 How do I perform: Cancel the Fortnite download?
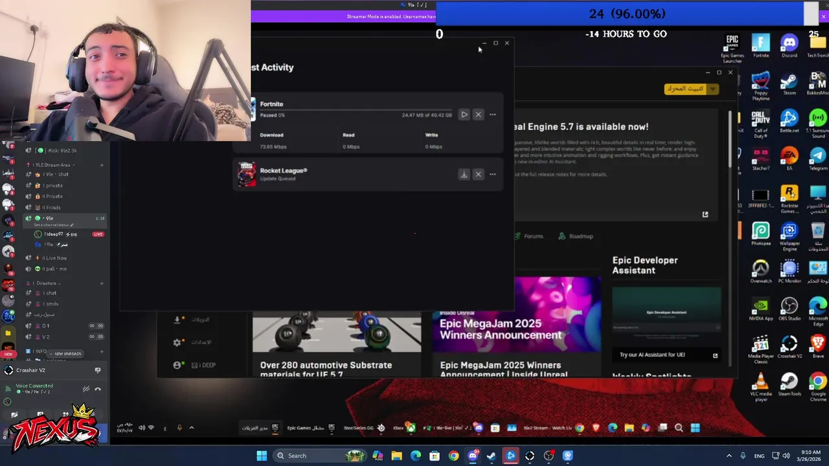click(x=478, y=115)
